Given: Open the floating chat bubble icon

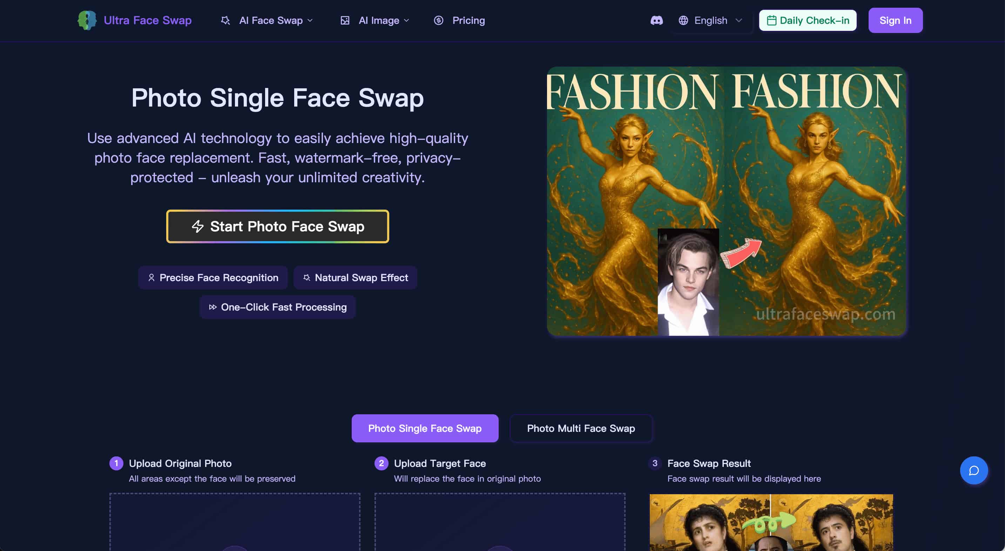Looking at the screenshot, I should (973, 470).
